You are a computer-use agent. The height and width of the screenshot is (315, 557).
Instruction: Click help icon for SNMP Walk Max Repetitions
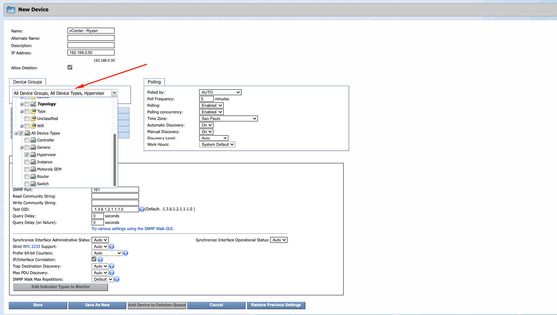tap(117, 280)
